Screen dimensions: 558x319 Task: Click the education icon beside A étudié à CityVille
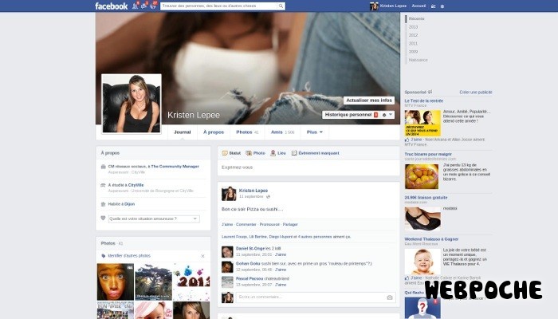tap(103, 185)
